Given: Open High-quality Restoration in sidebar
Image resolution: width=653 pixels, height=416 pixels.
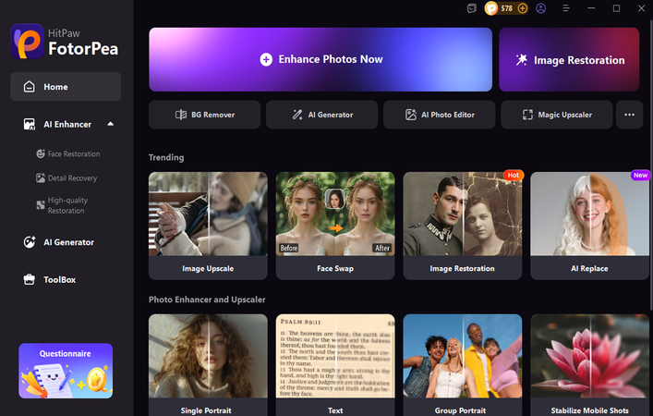Looking at the screenshot, I should coord(63,205).
